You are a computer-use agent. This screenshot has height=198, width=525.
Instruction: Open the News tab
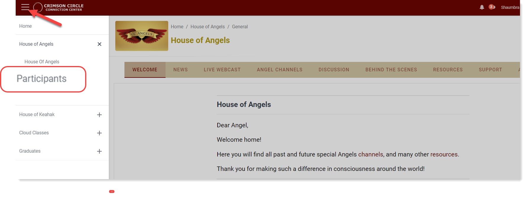point(181,70)
